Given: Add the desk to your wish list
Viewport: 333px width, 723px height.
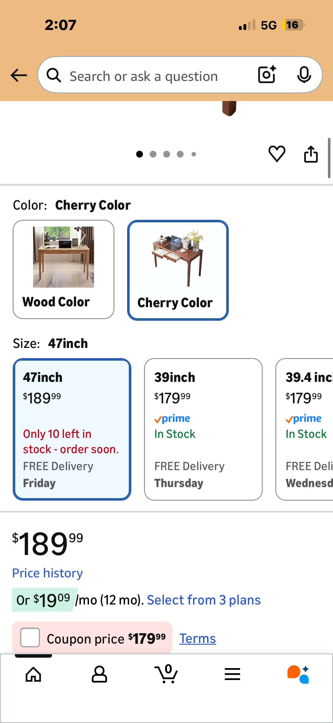Looking at the screenshot, I should point(276,154).
